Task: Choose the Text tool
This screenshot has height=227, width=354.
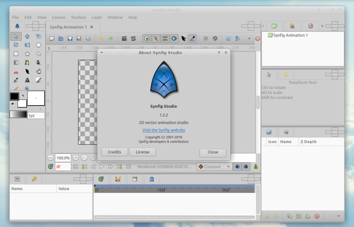Action: [27, 80]
